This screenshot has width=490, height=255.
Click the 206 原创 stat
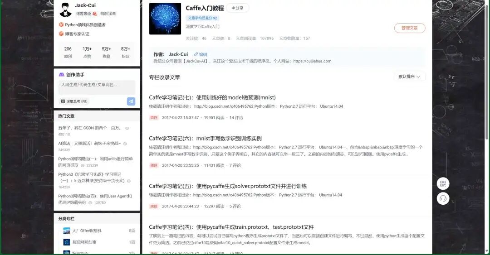pyautogui.click(x=68, y=52)
